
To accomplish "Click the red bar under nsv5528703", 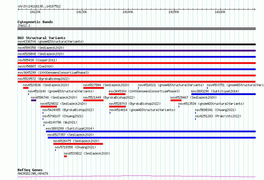I will (x=117, y=107).
